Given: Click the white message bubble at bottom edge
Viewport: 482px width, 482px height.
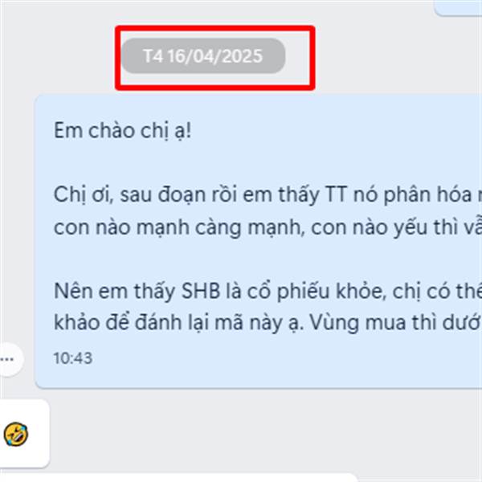Looking at the screenshot, I should click(178, 478).
